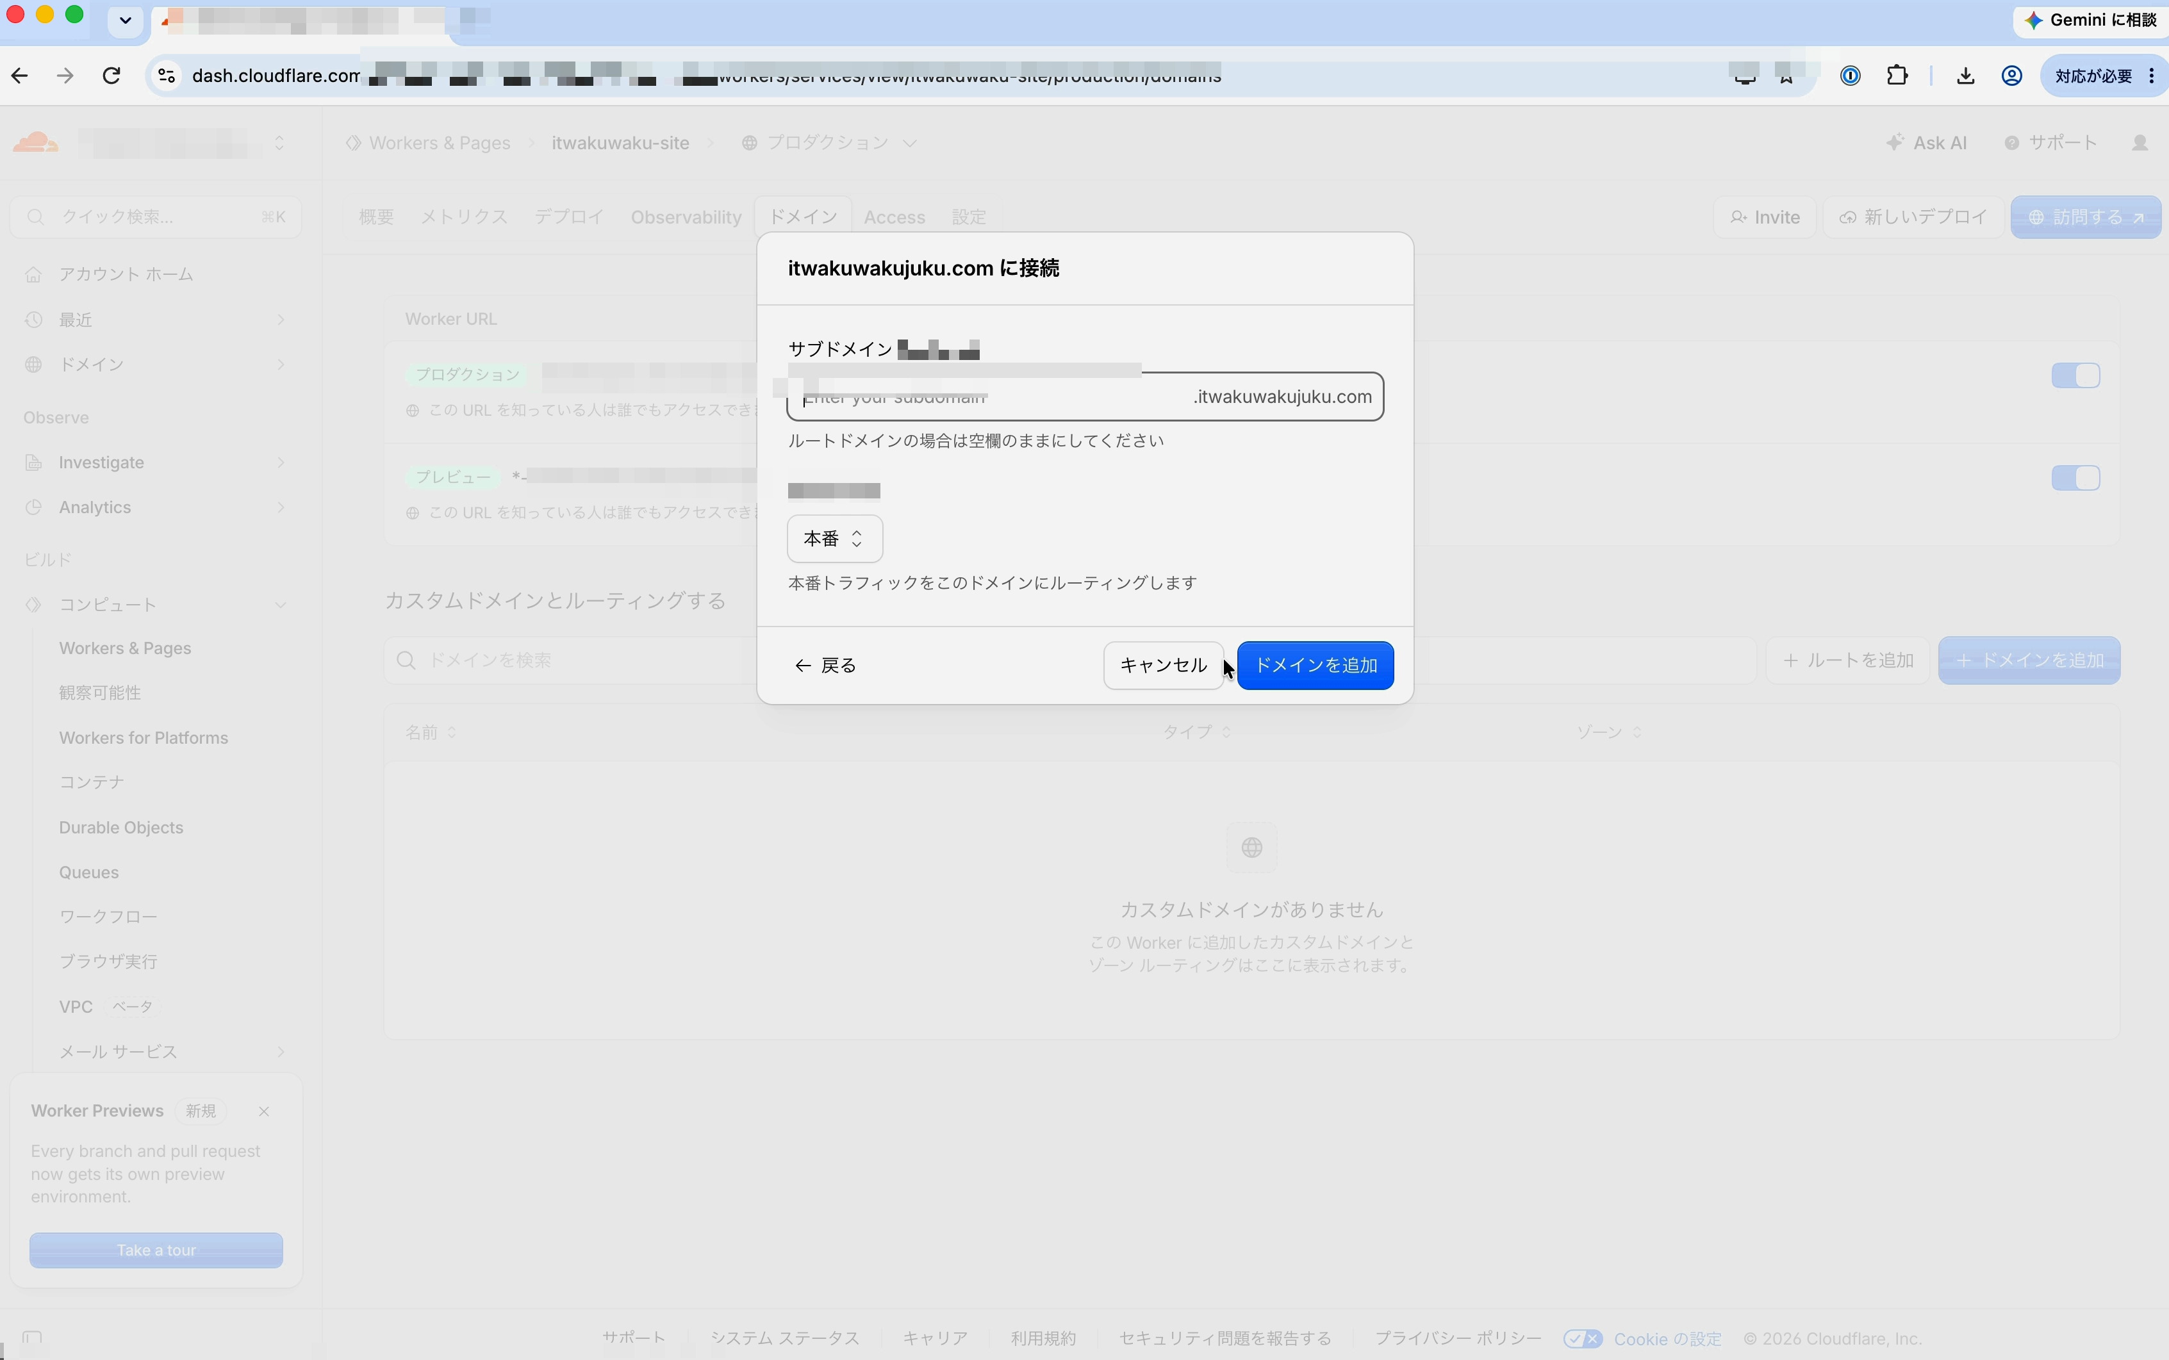Reload the Cloudflare dashboard page
This screenshot has height=1360, width=2169.
click(111, 76)
